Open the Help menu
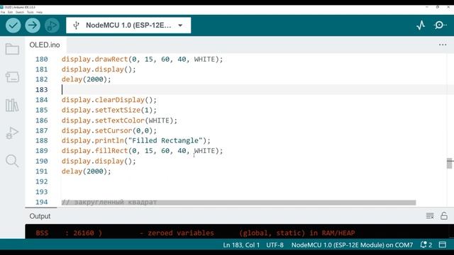This screenshot has width=454, height=255. [x=40, y=12]
